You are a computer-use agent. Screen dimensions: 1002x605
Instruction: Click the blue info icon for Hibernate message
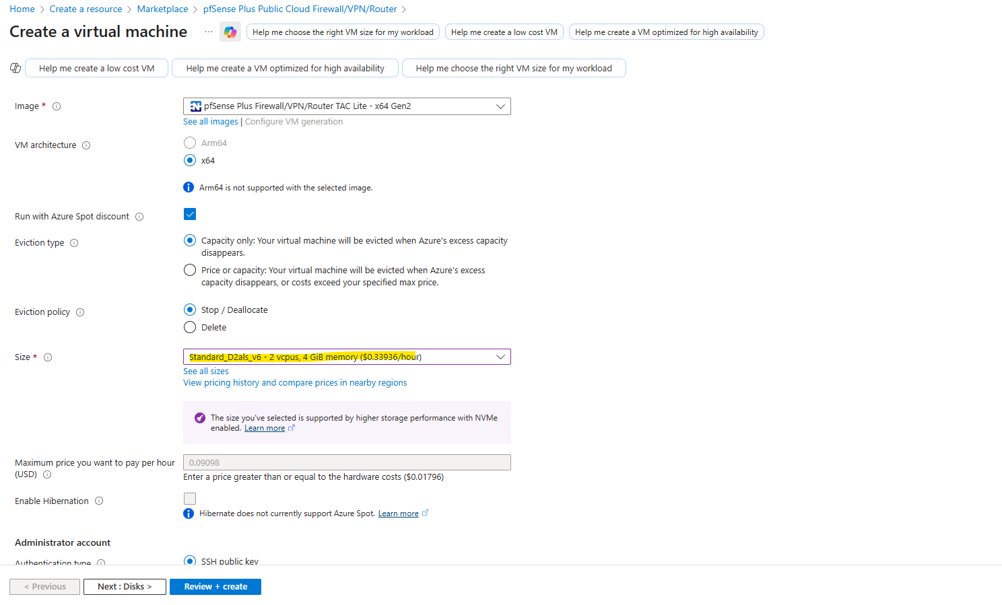pyautogui.click(x=189, y=513)
